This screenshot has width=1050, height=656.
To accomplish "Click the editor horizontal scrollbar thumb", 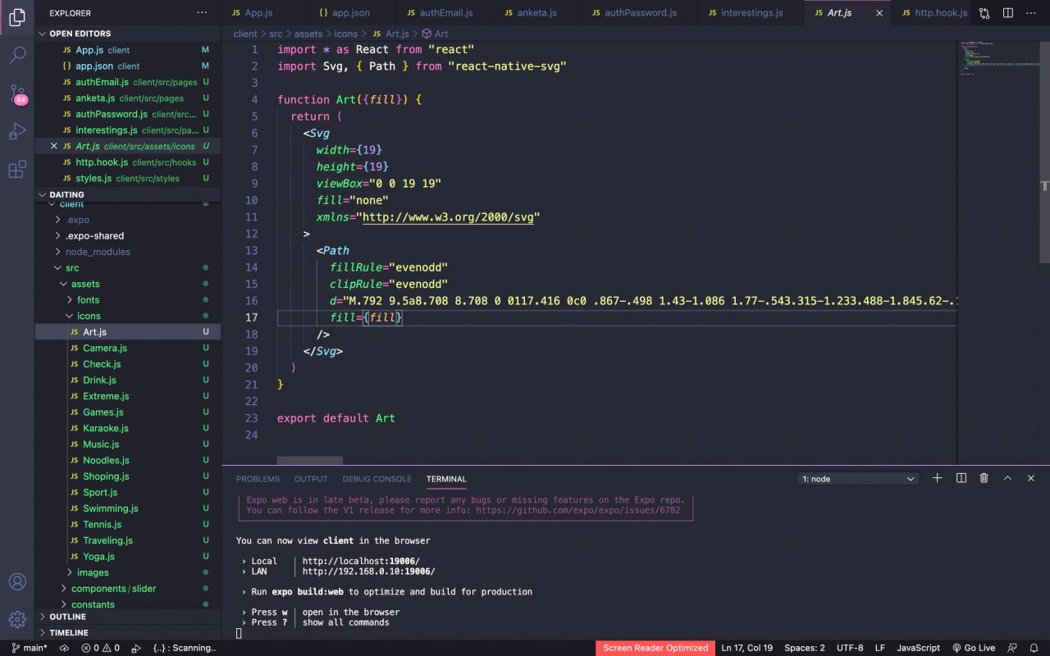I will pyautogui.click(x=309, y=460).
